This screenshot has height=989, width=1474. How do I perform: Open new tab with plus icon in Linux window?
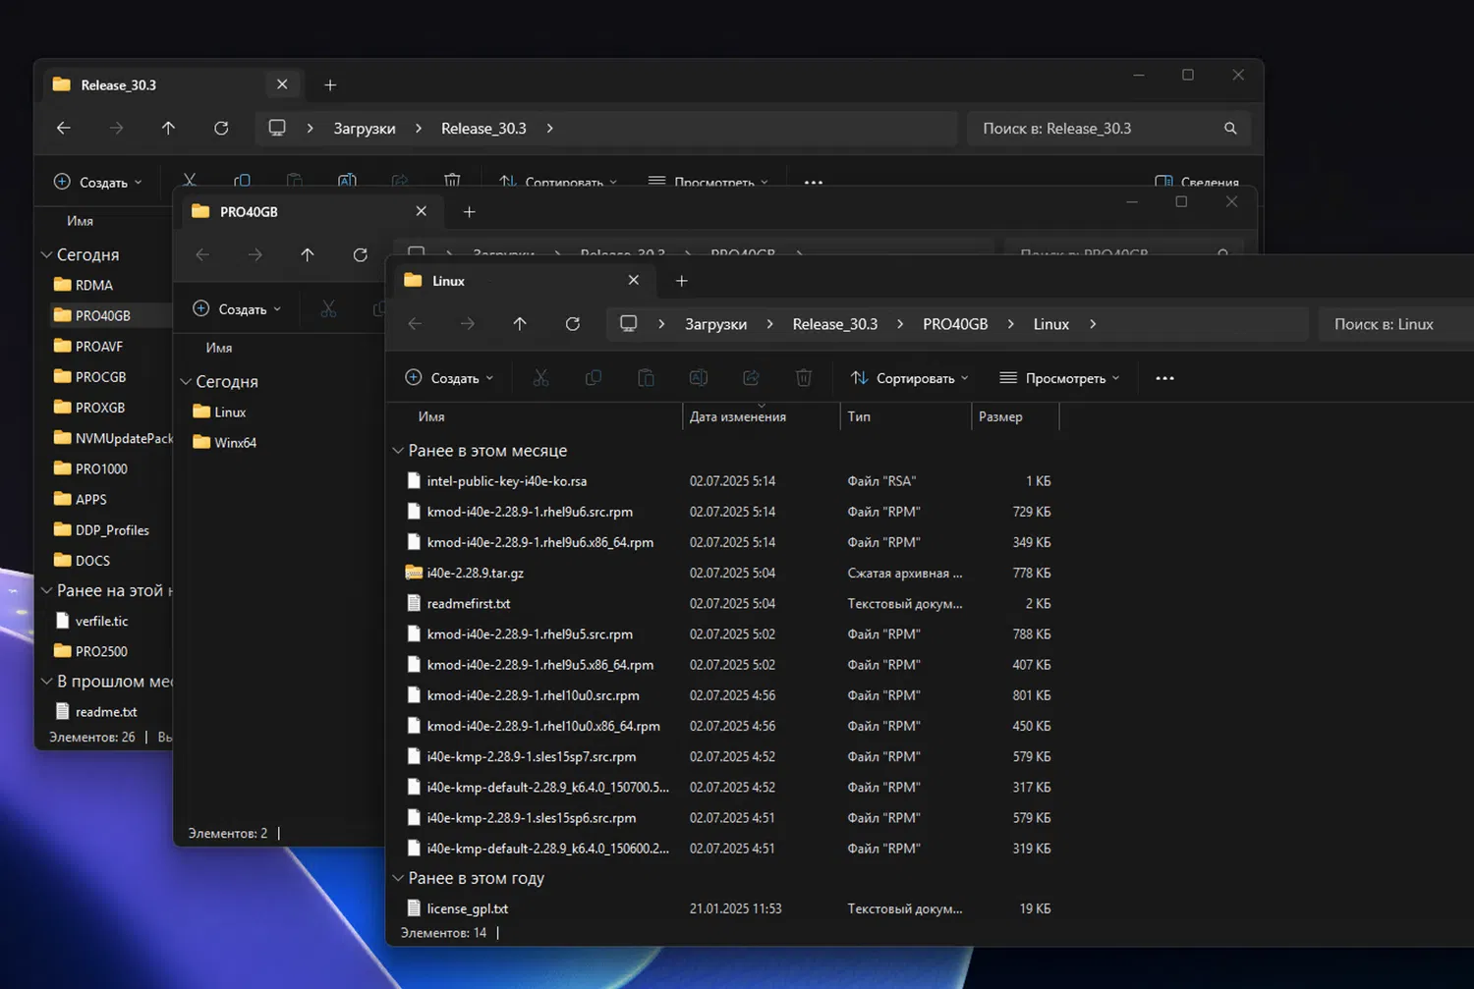point(681,281)
